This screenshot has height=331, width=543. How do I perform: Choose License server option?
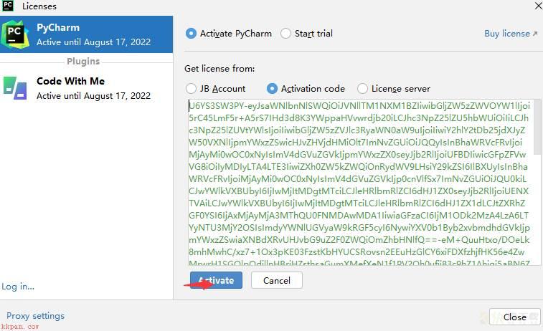pyautogui.click(x=362, y=89)
